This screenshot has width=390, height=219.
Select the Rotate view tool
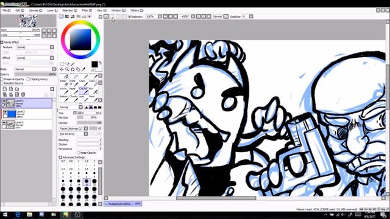[x=73, y=69]
